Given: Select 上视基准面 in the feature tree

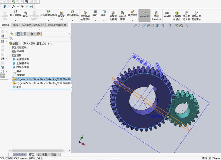Looking at the screenshot, I should (x=21, y=63).
